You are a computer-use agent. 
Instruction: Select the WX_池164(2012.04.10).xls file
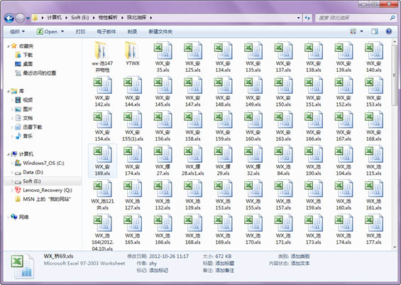click(x=102, y=232)
